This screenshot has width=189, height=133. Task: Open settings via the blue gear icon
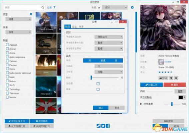[x=132, y=7]
